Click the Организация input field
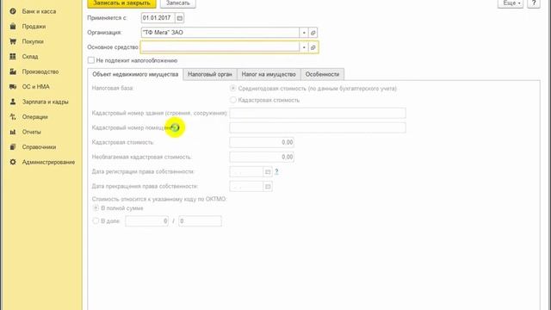This screenshot has height=310, width=551. (x=220, y=33)
